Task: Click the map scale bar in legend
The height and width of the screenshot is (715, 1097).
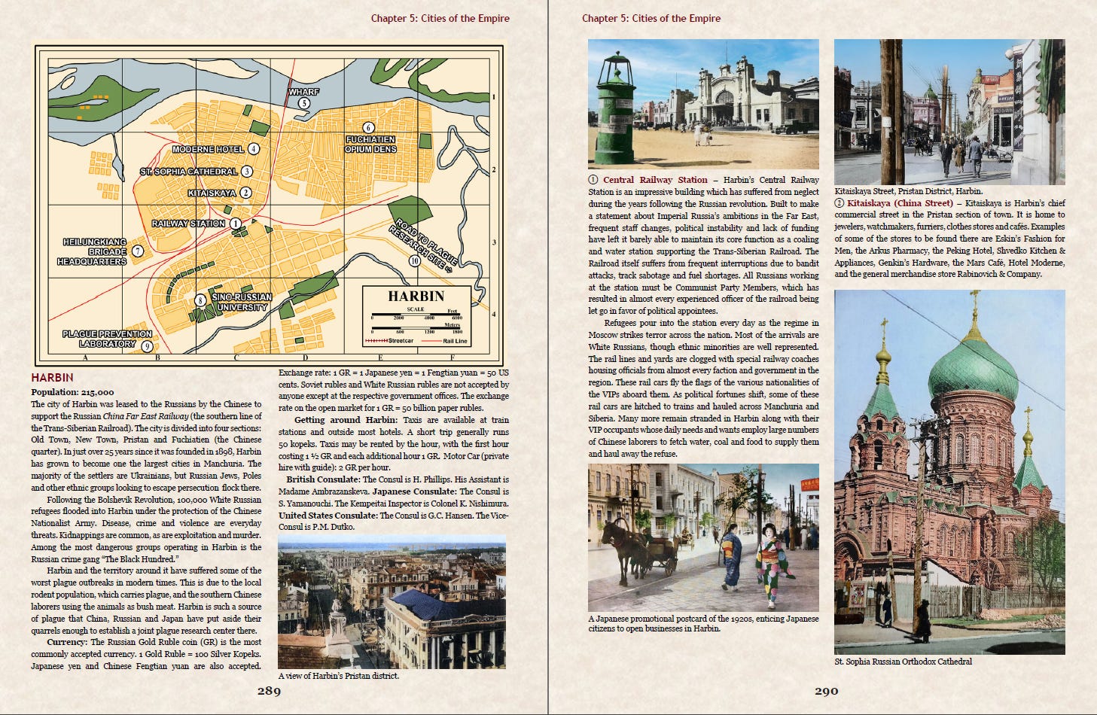Action: tap(416, 321)
